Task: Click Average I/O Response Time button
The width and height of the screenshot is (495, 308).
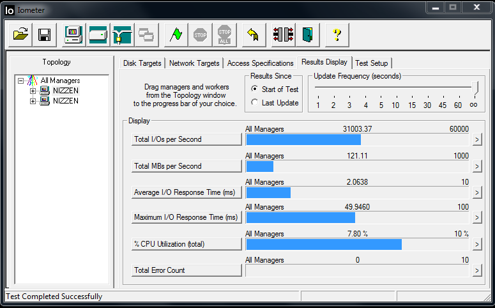Action: pyautogui.click(x=187, y=192)
